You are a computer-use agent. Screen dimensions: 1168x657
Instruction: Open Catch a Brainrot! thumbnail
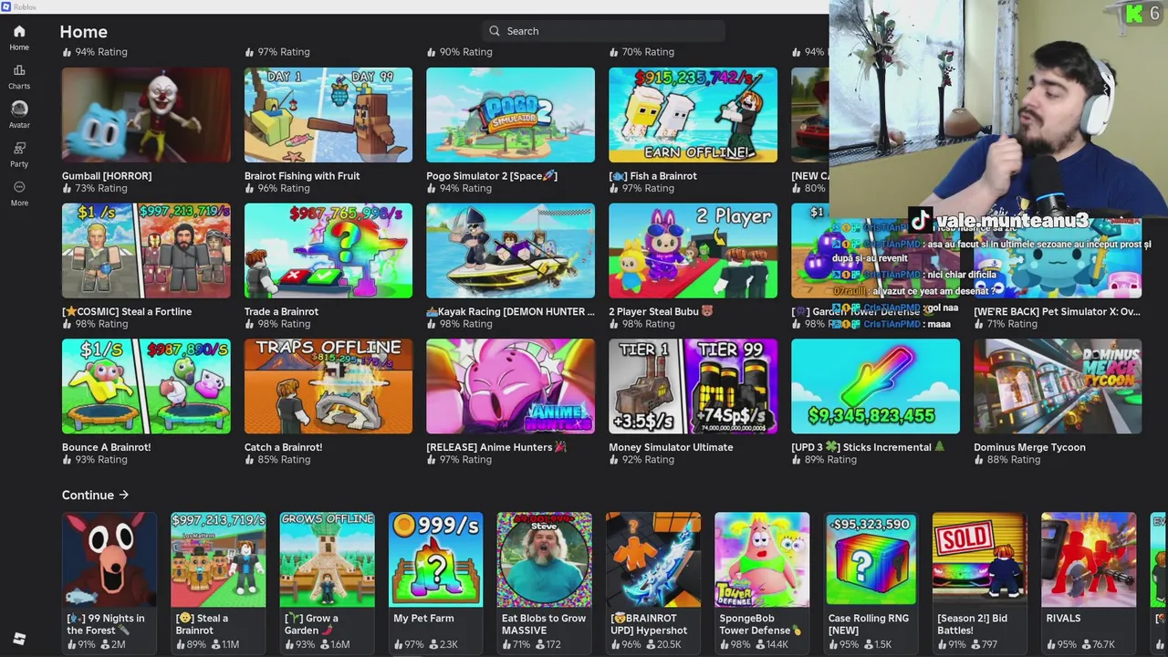tap(328, 387)
